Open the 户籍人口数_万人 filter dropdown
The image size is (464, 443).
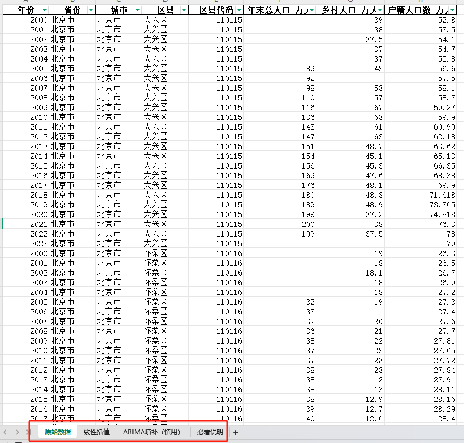[x=453, y=10]
